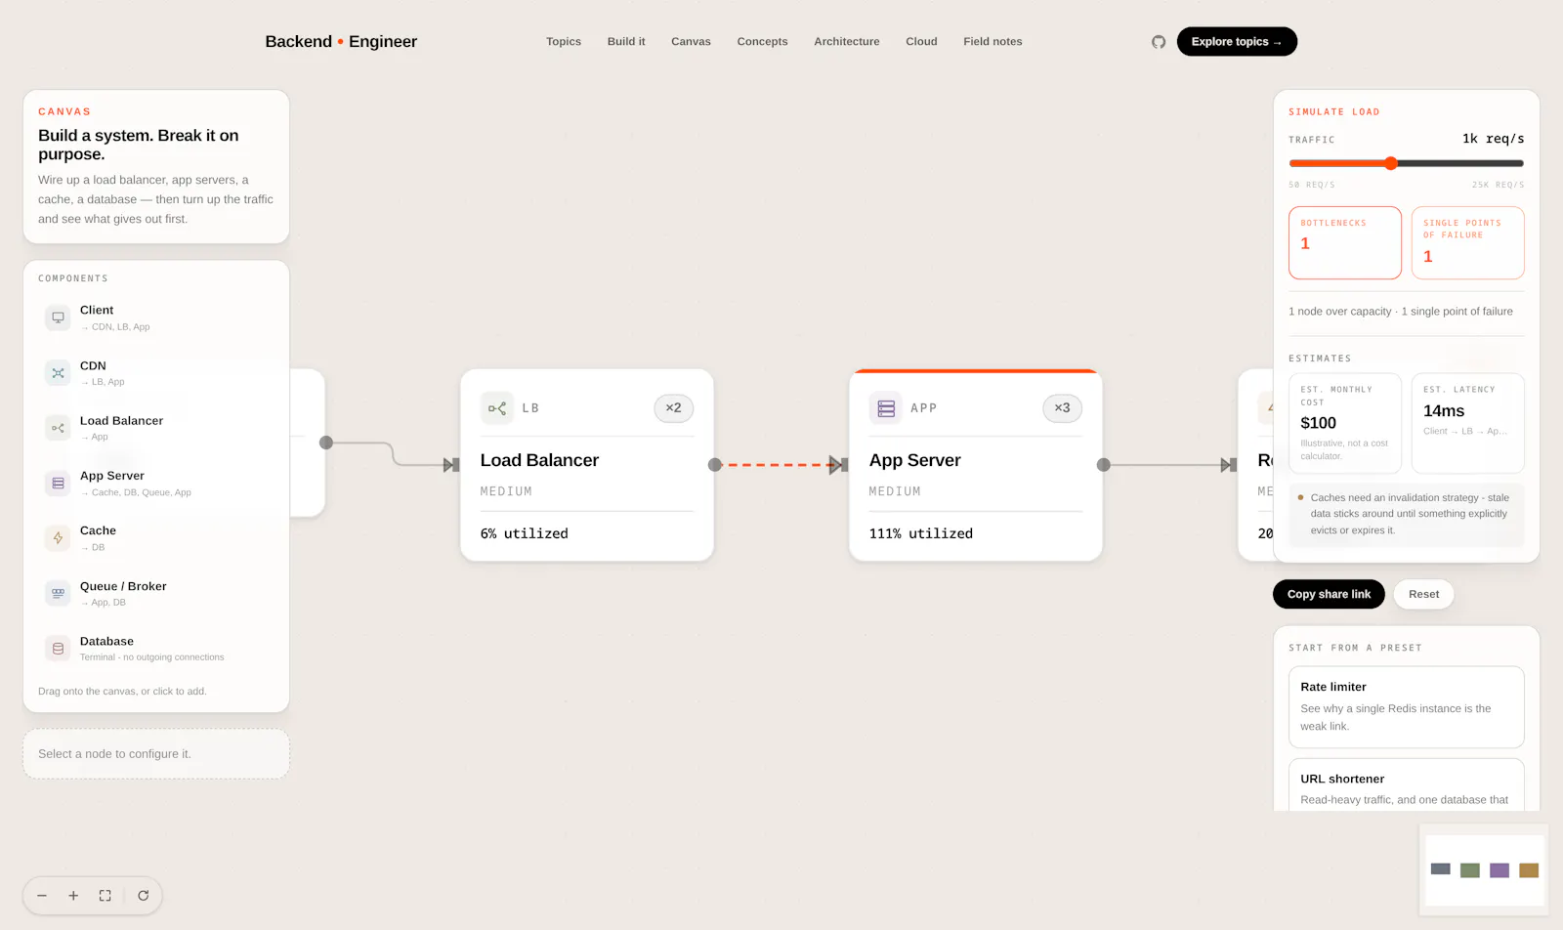Fit the canvas to view
The image size is (1563, 930).
click(105, 896)
